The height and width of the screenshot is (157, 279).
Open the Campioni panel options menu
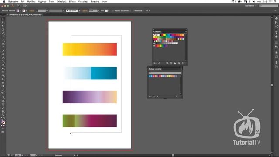click(186, 32)
